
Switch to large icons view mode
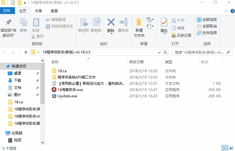pyautogui.click(x=231, y=148)
